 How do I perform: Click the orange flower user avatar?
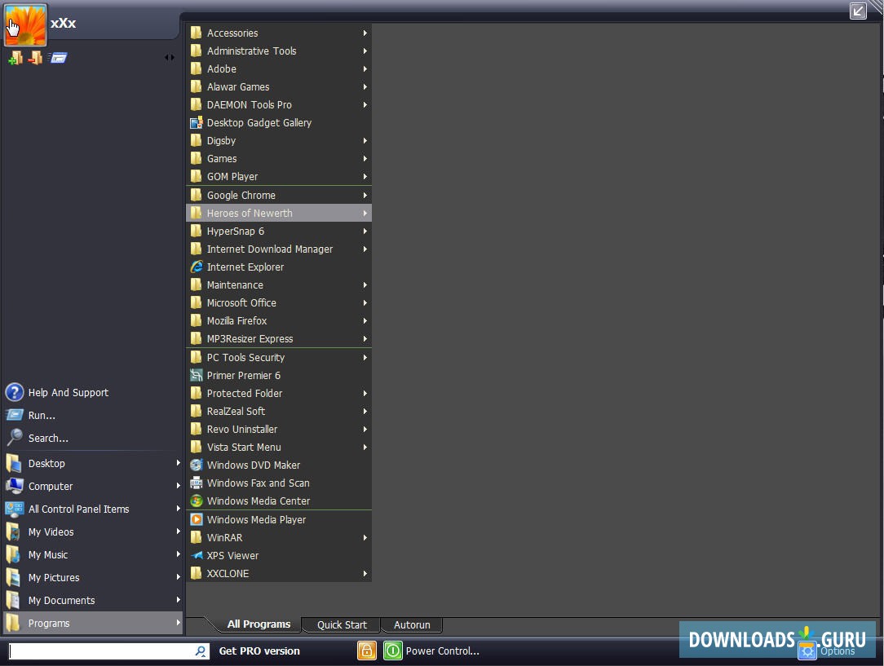(25, 24)
